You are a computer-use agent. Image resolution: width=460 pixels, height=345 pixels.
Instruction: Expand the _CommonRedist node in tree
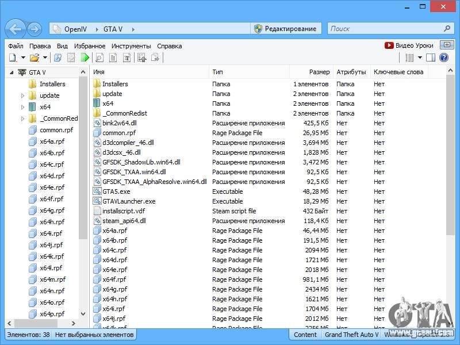click(x=22, y=118)
